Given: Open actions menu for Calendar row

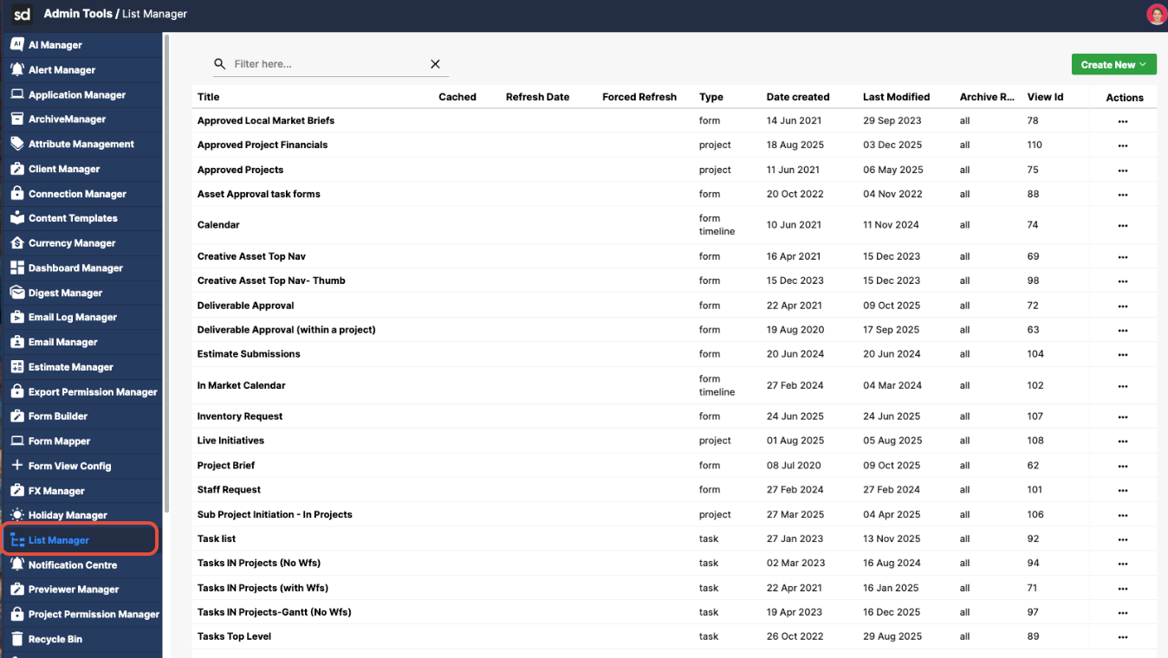Looking at the screenshot, I should tap(1123, 225).
